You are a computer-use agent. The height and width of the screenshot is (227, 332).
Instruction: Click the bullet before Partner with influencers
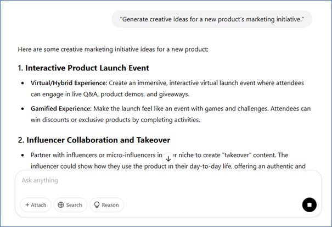tap(23, 156)
